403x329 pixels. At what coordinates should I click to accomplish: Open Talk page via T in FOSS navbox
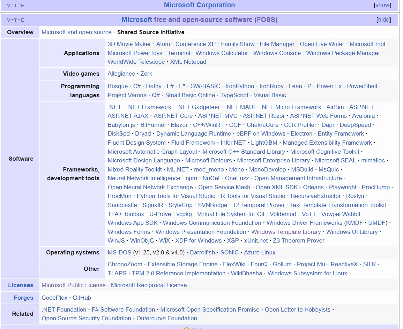point(16,20)
